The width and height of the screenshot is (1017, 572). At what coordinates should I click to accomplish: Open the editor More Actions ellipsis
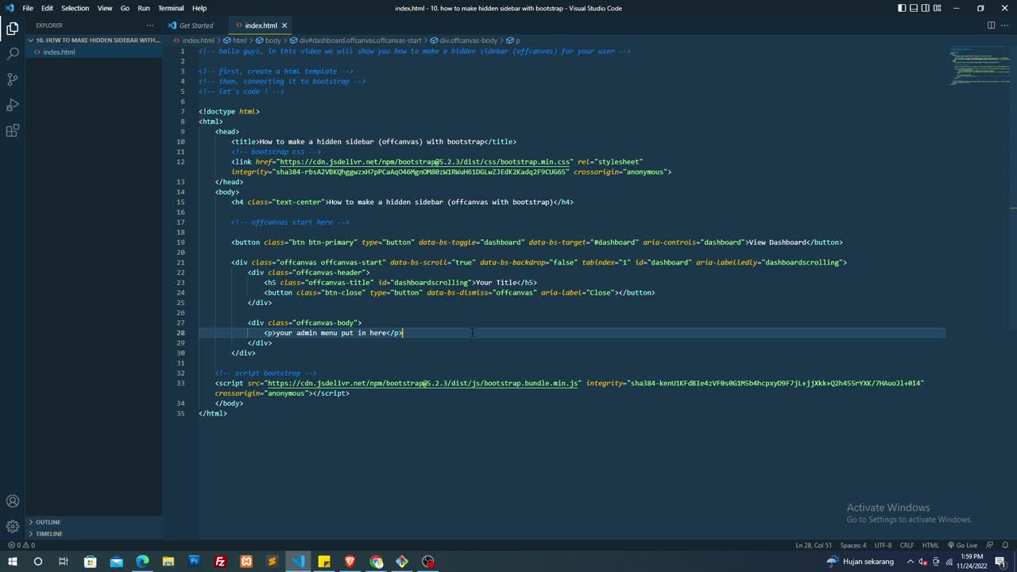pyautogui.click(x=1005, y=25)
